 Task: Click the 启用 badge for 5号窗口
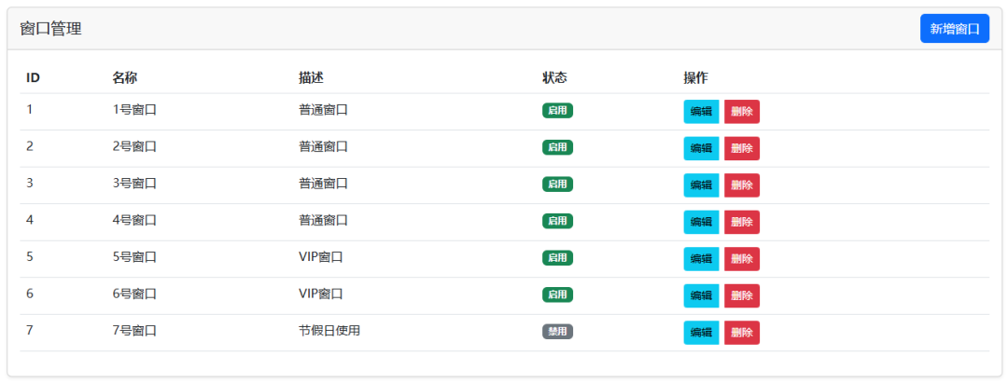pos(557,258)
